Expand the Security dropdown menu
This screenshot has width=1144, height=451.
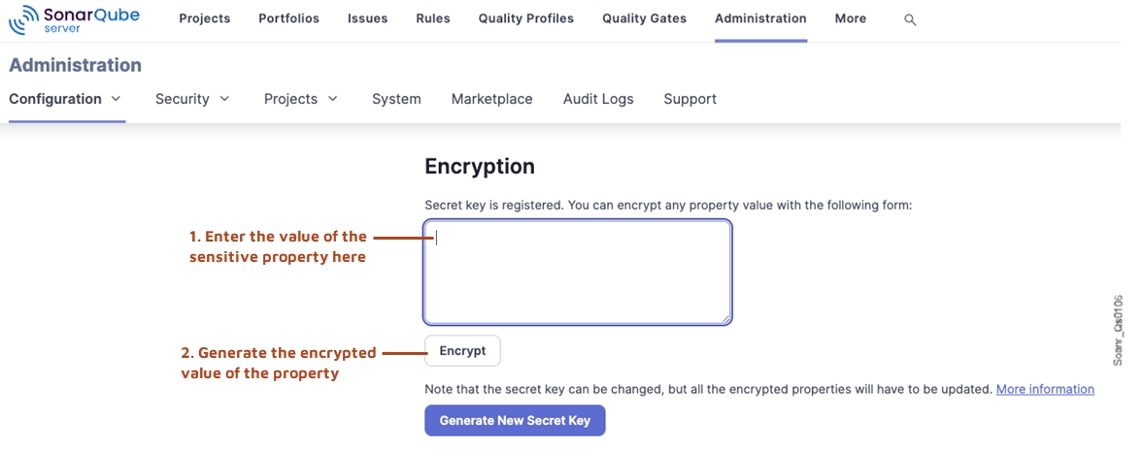pyautogui.click(x=192, y=99)
